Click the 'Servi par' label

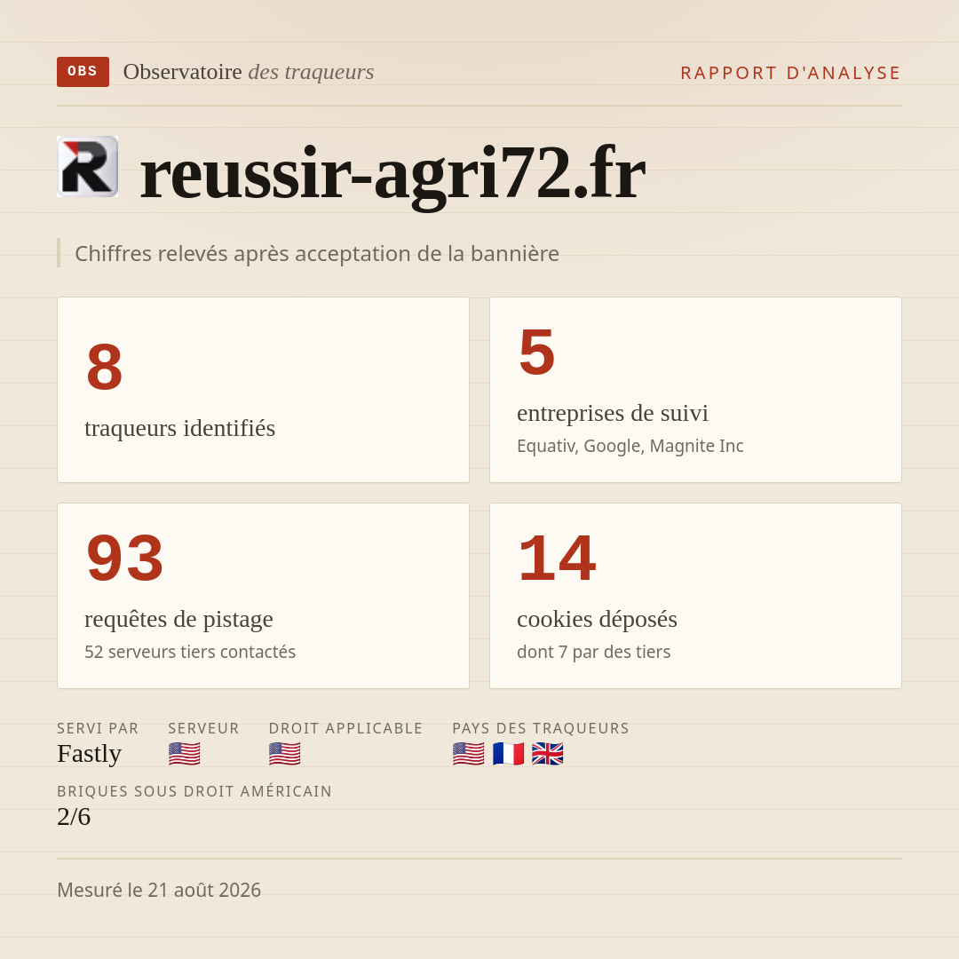click(98, 728)
